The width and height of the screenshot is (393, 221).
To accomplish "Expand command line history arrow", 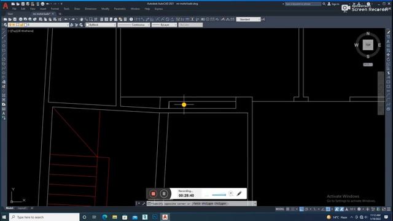I will click(x=255, y=204).
